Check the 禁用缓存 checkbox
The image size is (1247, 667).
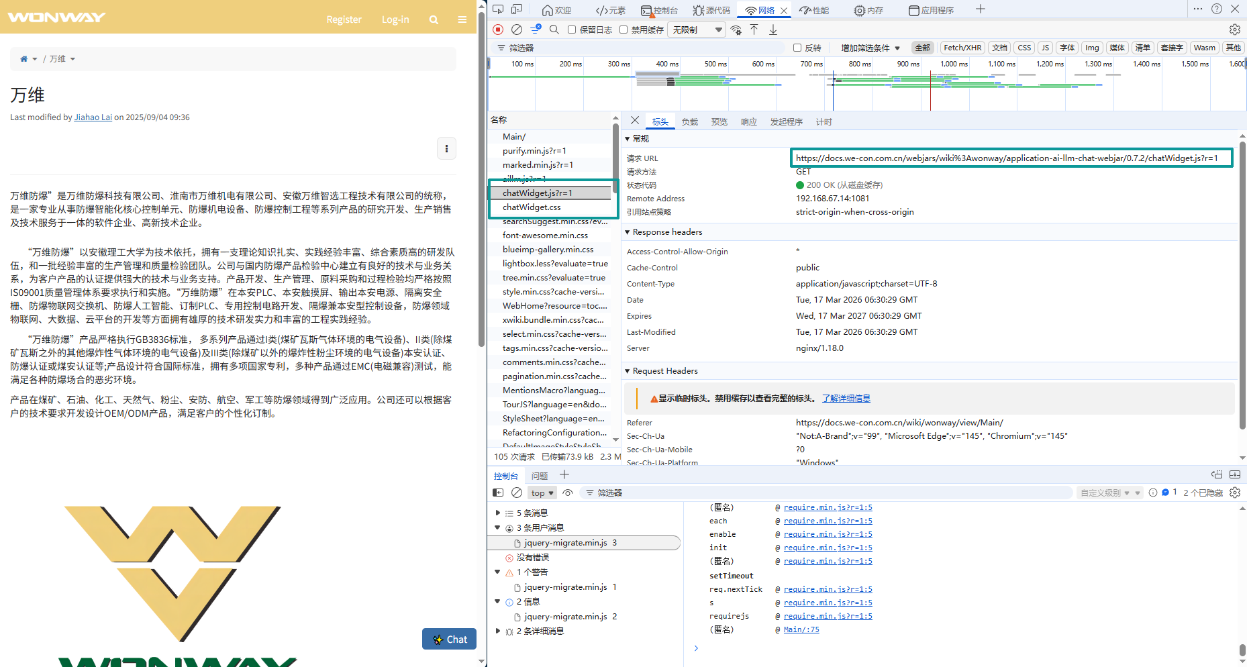(x=623, y=30)
